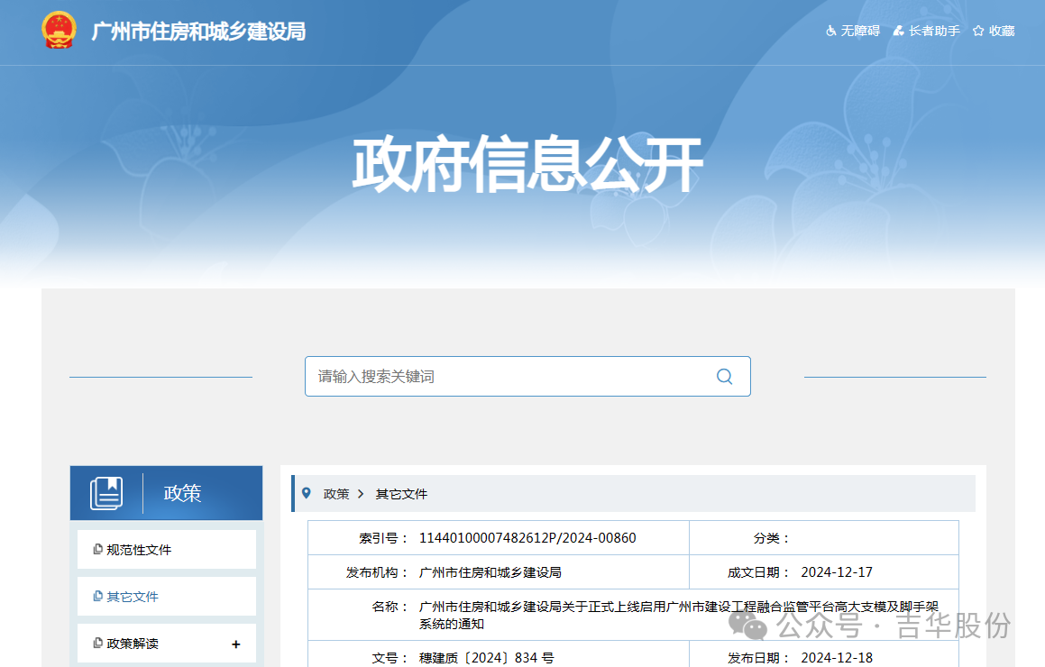The image size is (1045, 667).
Task: Click the 发布日期 value 2024-12-18
Action: [x=837, y=658]
